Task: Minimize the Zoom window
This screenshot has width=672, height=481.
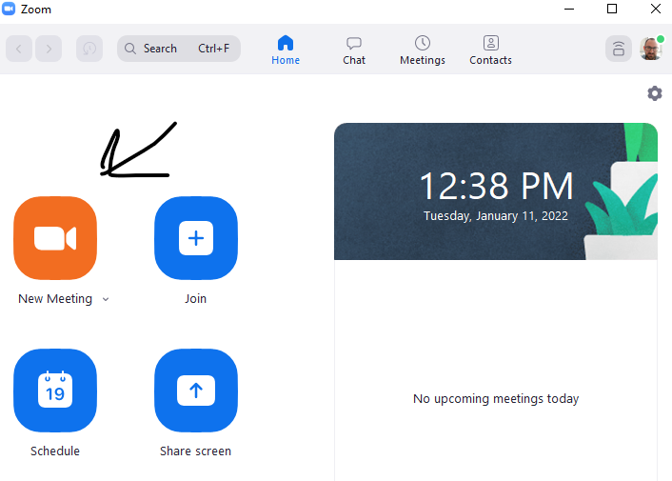Action: [x=568, y=9]
